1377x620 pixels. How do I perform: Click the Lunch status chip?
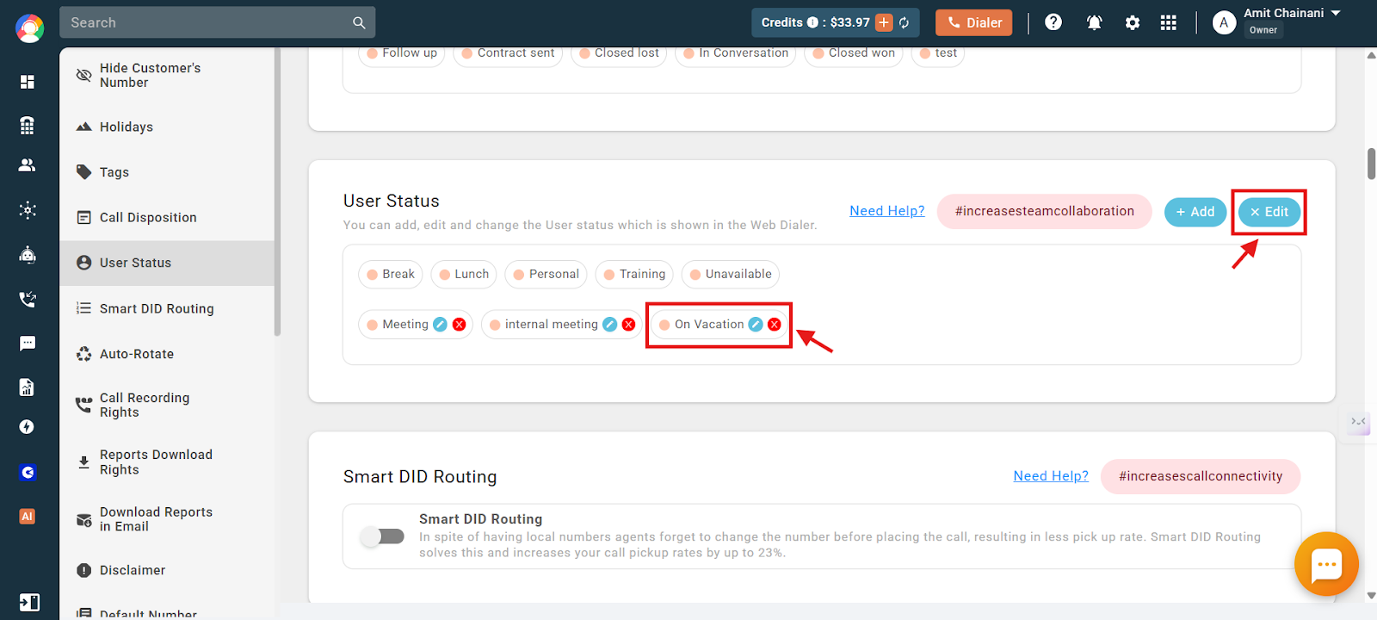[464, 275]
